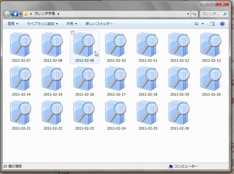Click the 2011-02-24 search folder icon

pos(116,112)
